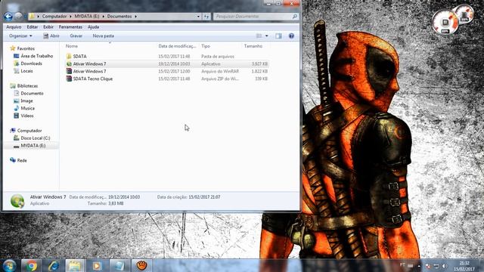Open the address bar history dropdown

198,17
